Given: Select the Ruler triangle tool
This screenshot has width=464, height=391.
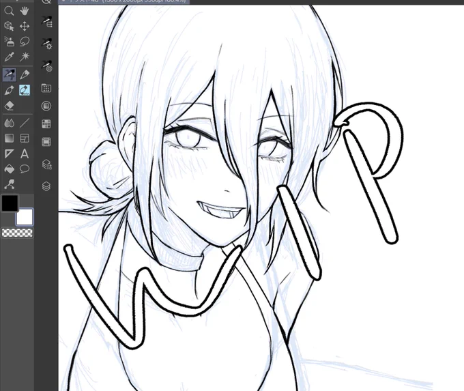Looking at the screenshot, I should [x=9, y=154].
